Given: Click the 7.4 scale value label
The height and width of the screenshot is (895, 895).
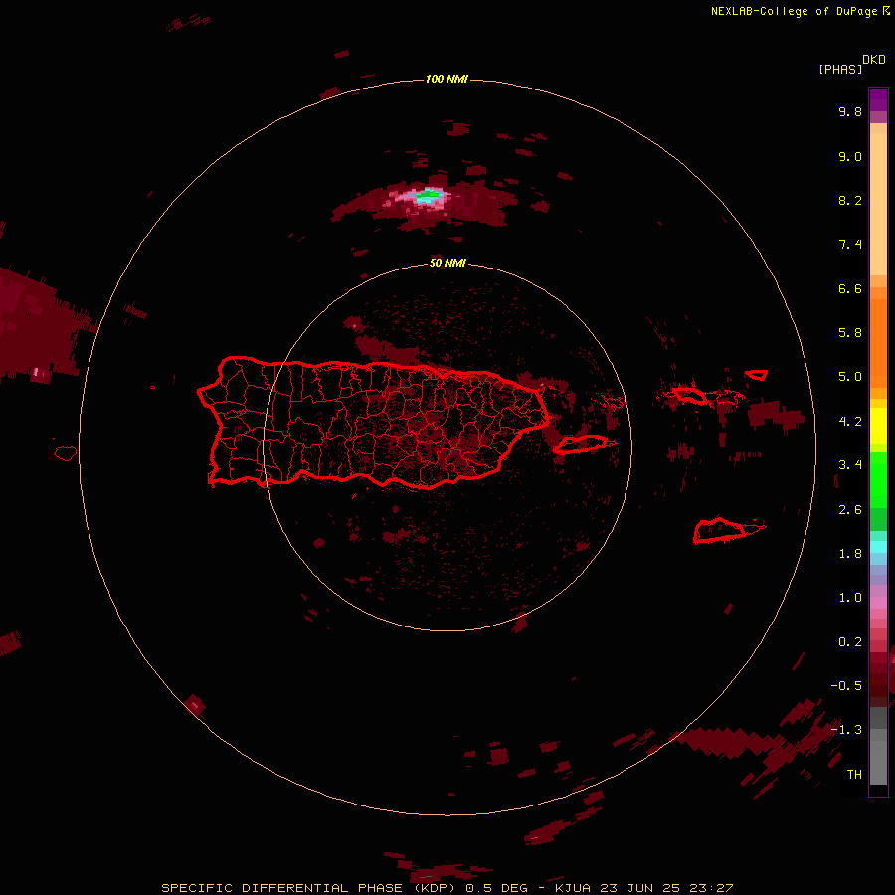Looking at the screenshot, I should click(850, 245).
